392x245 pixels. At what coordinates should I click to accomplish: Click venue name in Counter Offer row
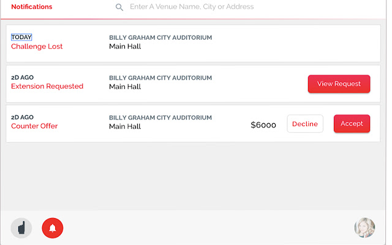tap(160, 118)
